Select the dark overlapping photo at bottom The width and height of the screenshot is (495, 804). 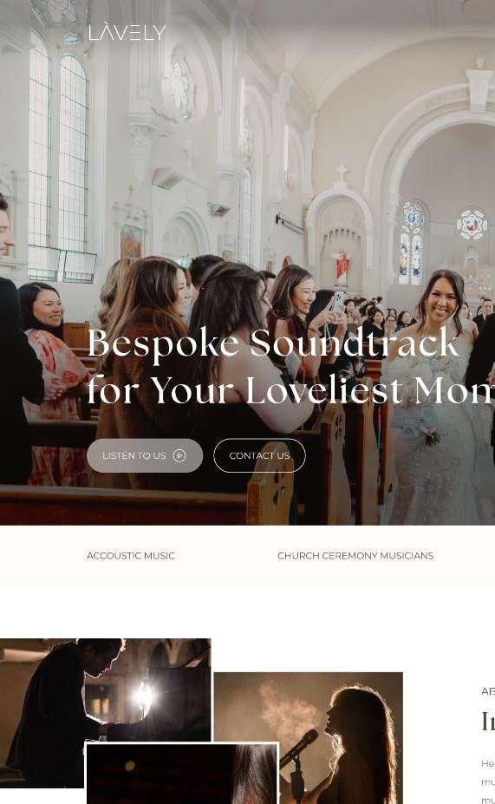(x=182, y=774)
